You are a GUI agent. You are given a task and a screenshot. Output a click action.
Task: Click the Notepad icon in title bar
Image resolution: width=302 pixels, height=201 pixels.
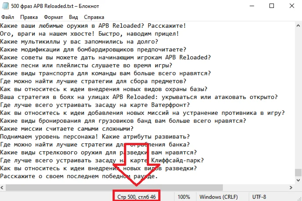(x=5, y=6)
